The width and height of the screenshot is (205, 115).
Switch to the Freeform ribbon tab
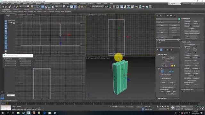pos(16,10)
